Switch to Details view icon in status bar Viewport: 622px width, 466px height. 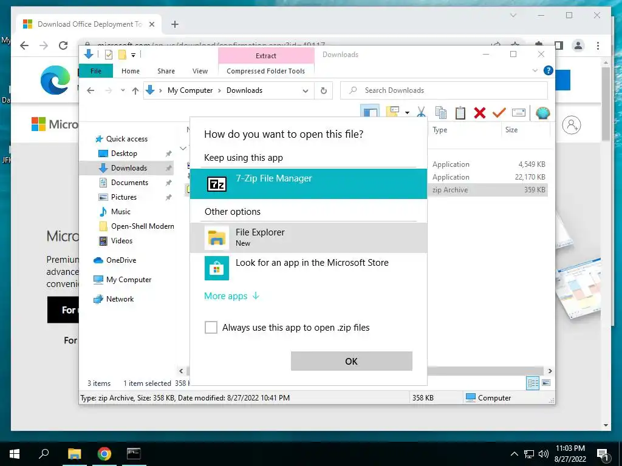[x=533, y=383]
